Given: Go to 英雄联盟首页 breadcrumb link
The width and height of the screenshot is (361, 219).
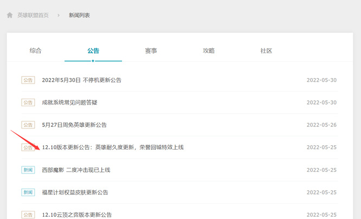Looking at the screenshot, I should click(x=33, y=15).
